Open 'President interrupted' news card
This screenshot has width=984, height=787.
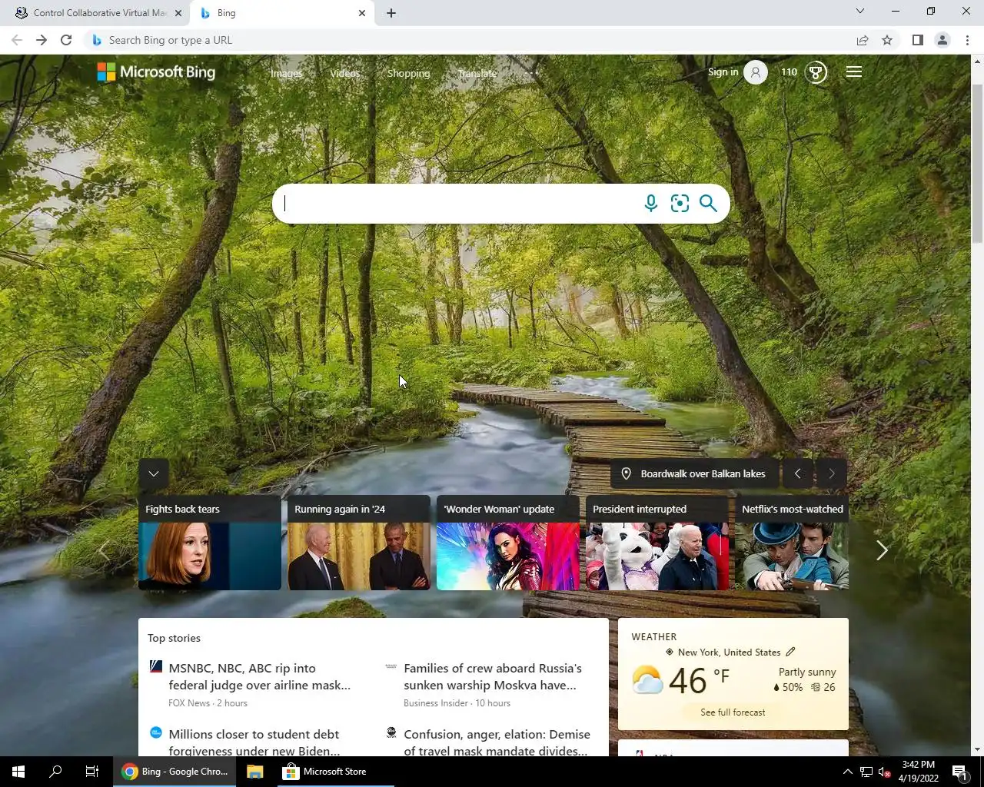(x=657, y=543)
